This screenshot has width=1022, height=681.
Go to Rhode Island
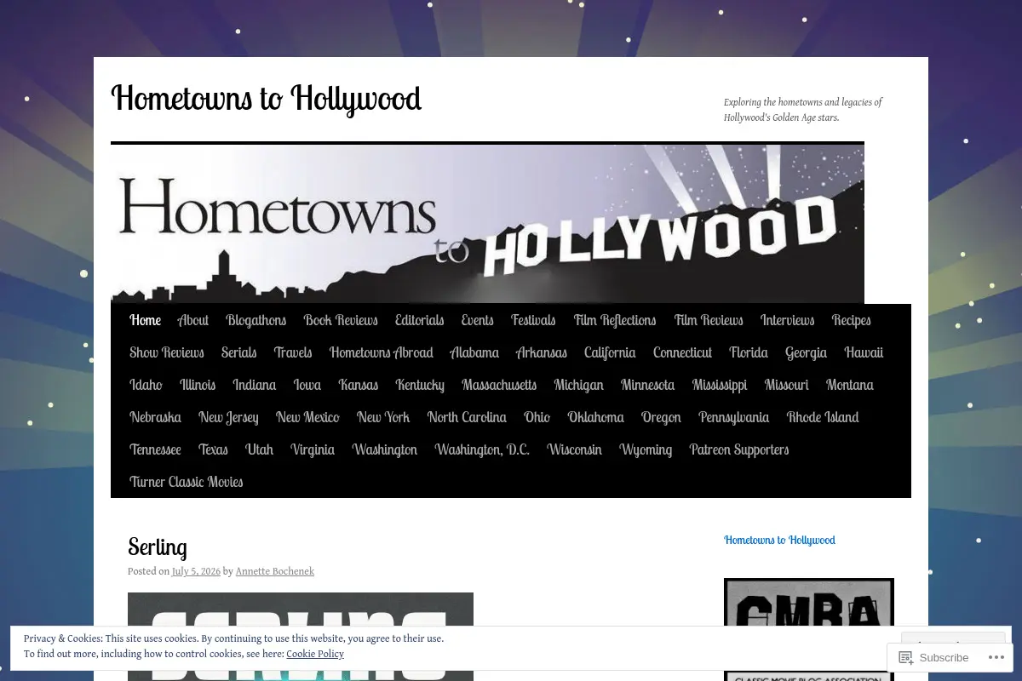tap(823, 417)
